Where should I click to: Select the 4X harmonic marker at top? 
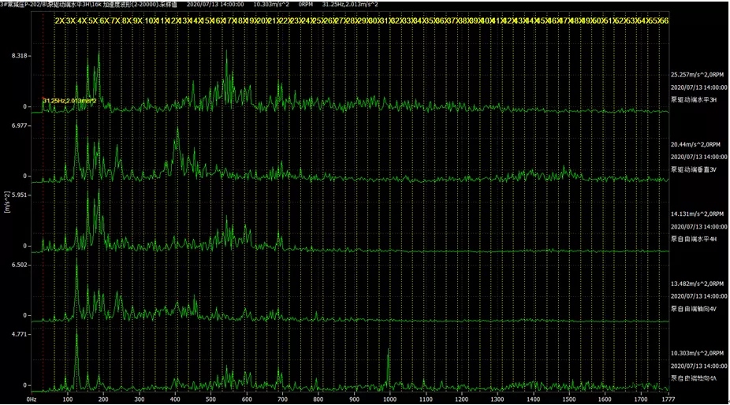coord(82,20)
